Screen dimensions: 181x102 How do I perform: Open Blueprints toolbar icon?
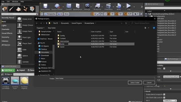97,6
